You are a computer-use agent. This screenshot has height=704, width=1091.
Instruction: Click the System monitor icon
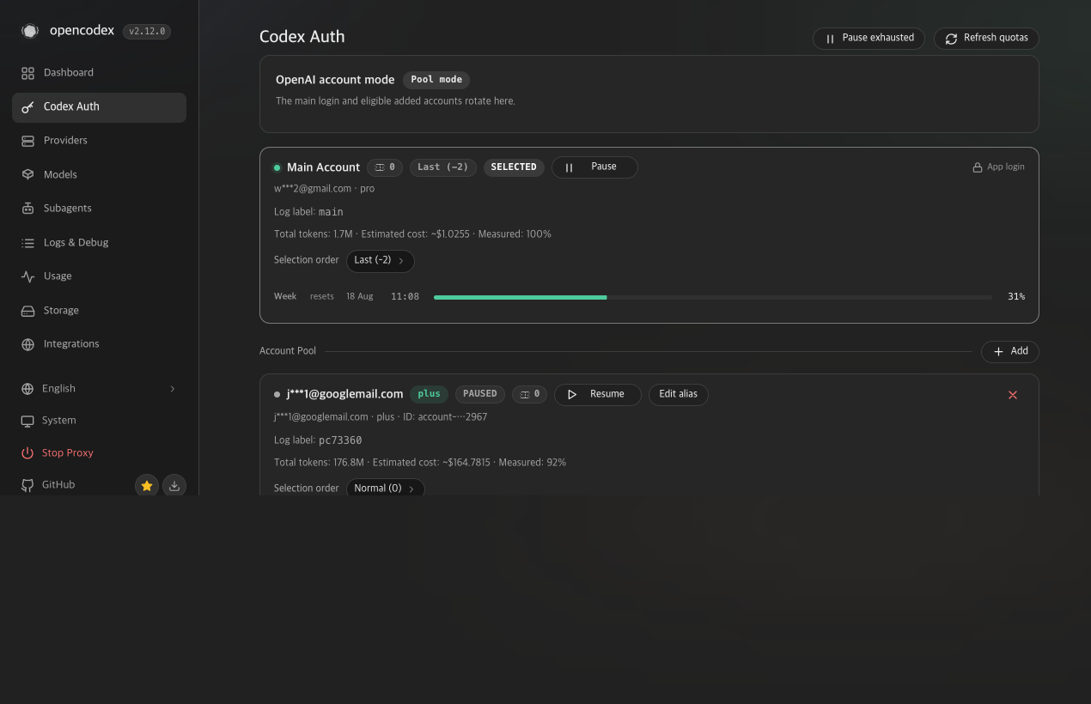[x=27, y=421]
